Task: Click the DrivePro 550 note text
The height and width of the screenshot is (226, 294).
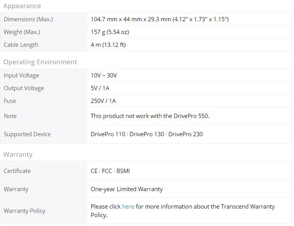Action: 150,116
